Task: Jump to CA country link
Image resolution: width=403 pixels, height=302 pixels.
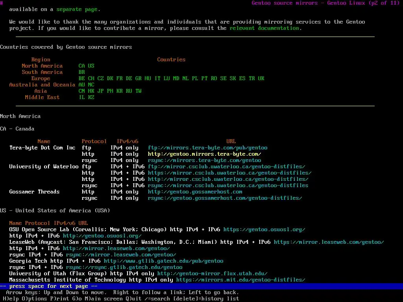Action: click(x=82, y=66)
